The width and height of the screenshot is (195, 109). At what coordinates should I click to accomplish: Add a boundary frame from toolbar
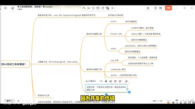93,8
